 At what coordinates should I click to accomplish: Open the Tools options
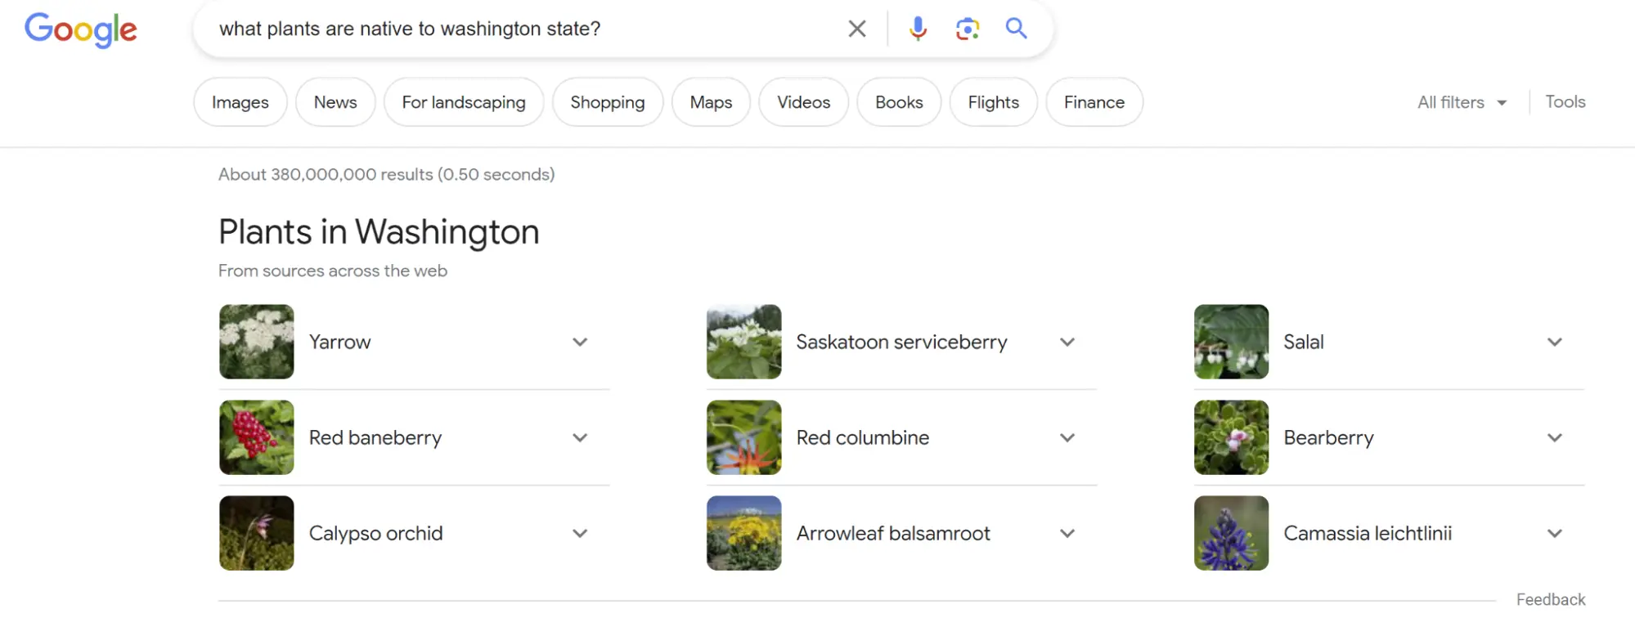click(x=1565, y=102)
